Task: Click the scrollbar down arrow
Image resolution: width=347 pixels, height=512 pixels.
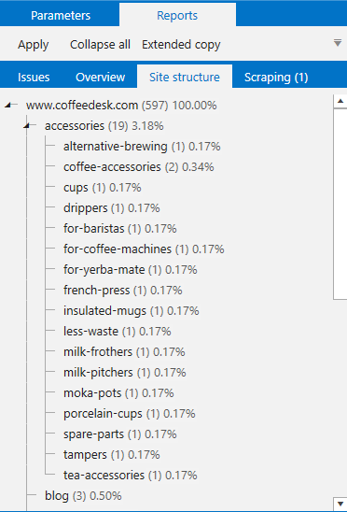Action: tap(340, 504)
